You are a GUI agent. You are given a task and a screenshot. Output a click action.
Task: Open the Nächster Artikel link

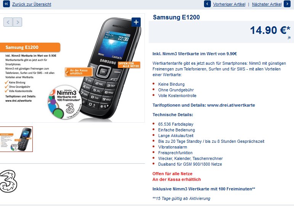tap(267, 4)
